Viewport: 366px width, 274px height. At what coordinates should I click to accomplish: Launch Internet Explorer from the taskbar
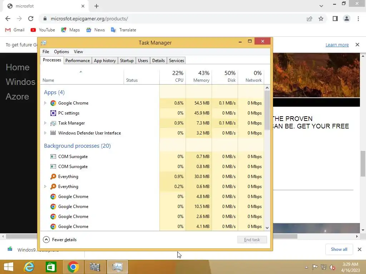pyautogui.click(x=29, y=267)
